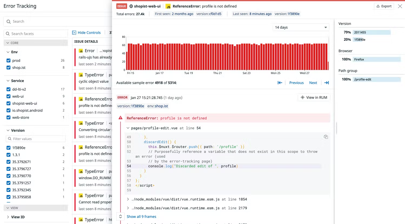Screen dimensions: 405x224
Task: Toggle the 35.3796727 version checkbox
Action: (x=8, y=169)
